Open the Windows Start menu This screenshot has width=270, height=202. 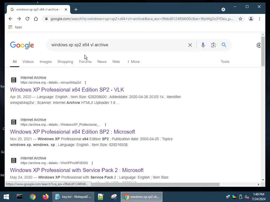(6, 197)
